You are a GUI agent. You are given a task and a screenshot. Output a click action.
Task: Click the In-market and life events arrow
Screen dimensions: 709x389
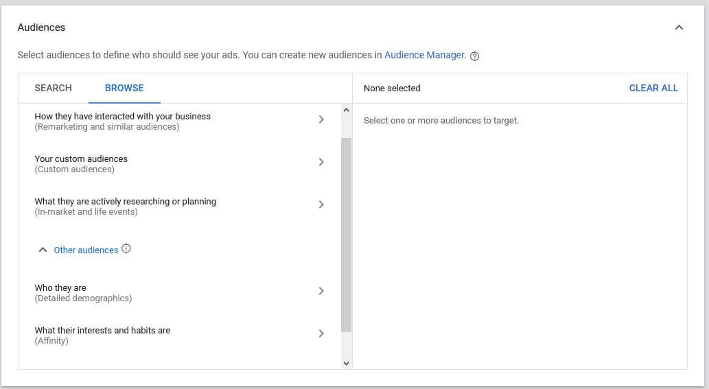coord(321,204)
